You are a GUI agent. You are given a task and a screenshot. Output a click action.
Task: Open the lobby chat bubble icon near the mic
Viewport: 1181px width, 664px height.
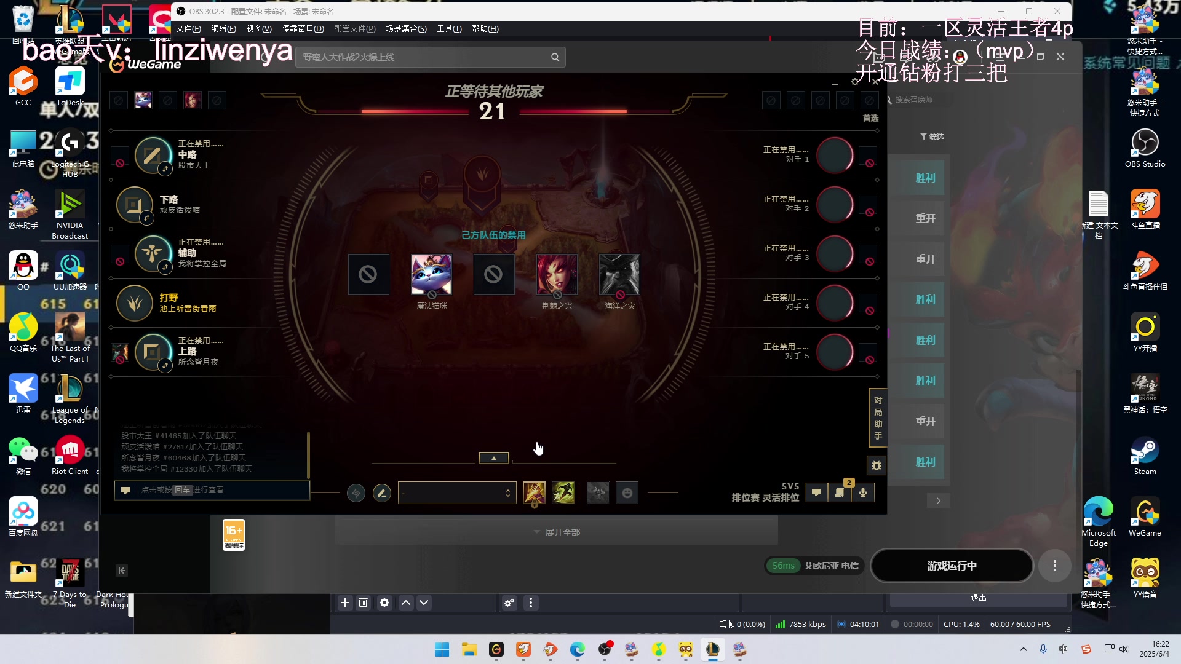[x=816, y=492]
